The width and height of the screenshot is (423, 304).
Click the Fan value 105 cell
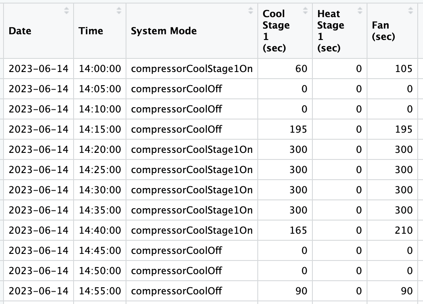coord(392,69)
